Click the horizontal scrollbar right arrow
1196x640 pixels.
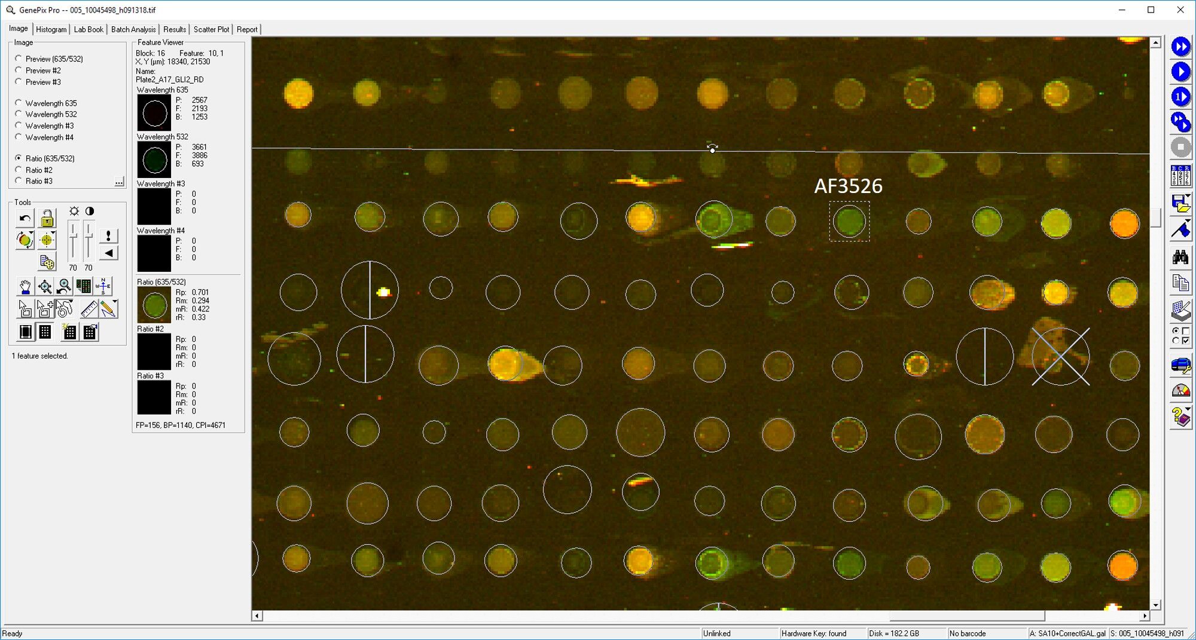[1145, 616]
